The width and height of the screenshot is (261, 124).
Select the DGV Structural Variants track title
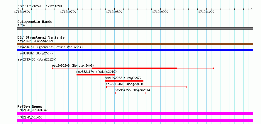[41, 37]
